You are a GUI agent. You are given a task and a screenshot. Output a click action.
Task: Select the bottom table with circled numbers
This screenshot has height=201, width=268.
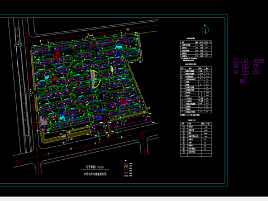(x=196, y=140)
